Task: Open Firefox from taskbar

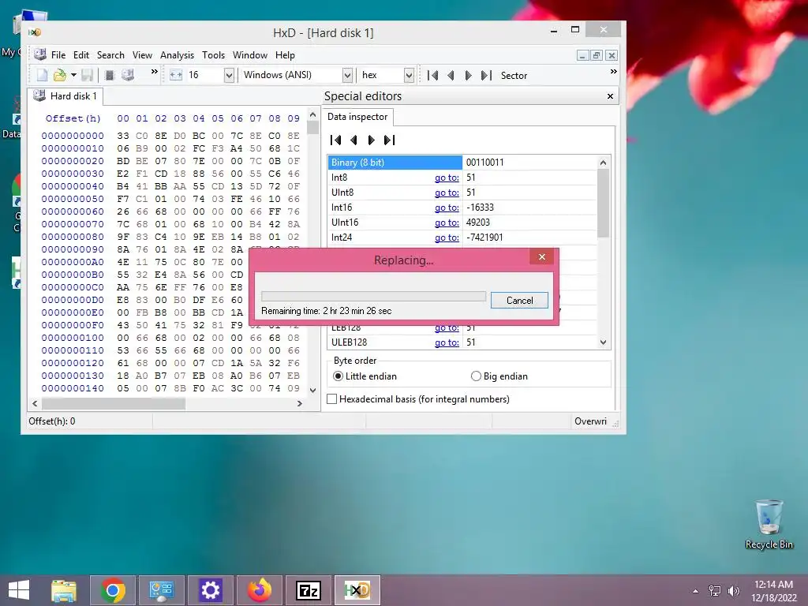Action: point(259,590)
